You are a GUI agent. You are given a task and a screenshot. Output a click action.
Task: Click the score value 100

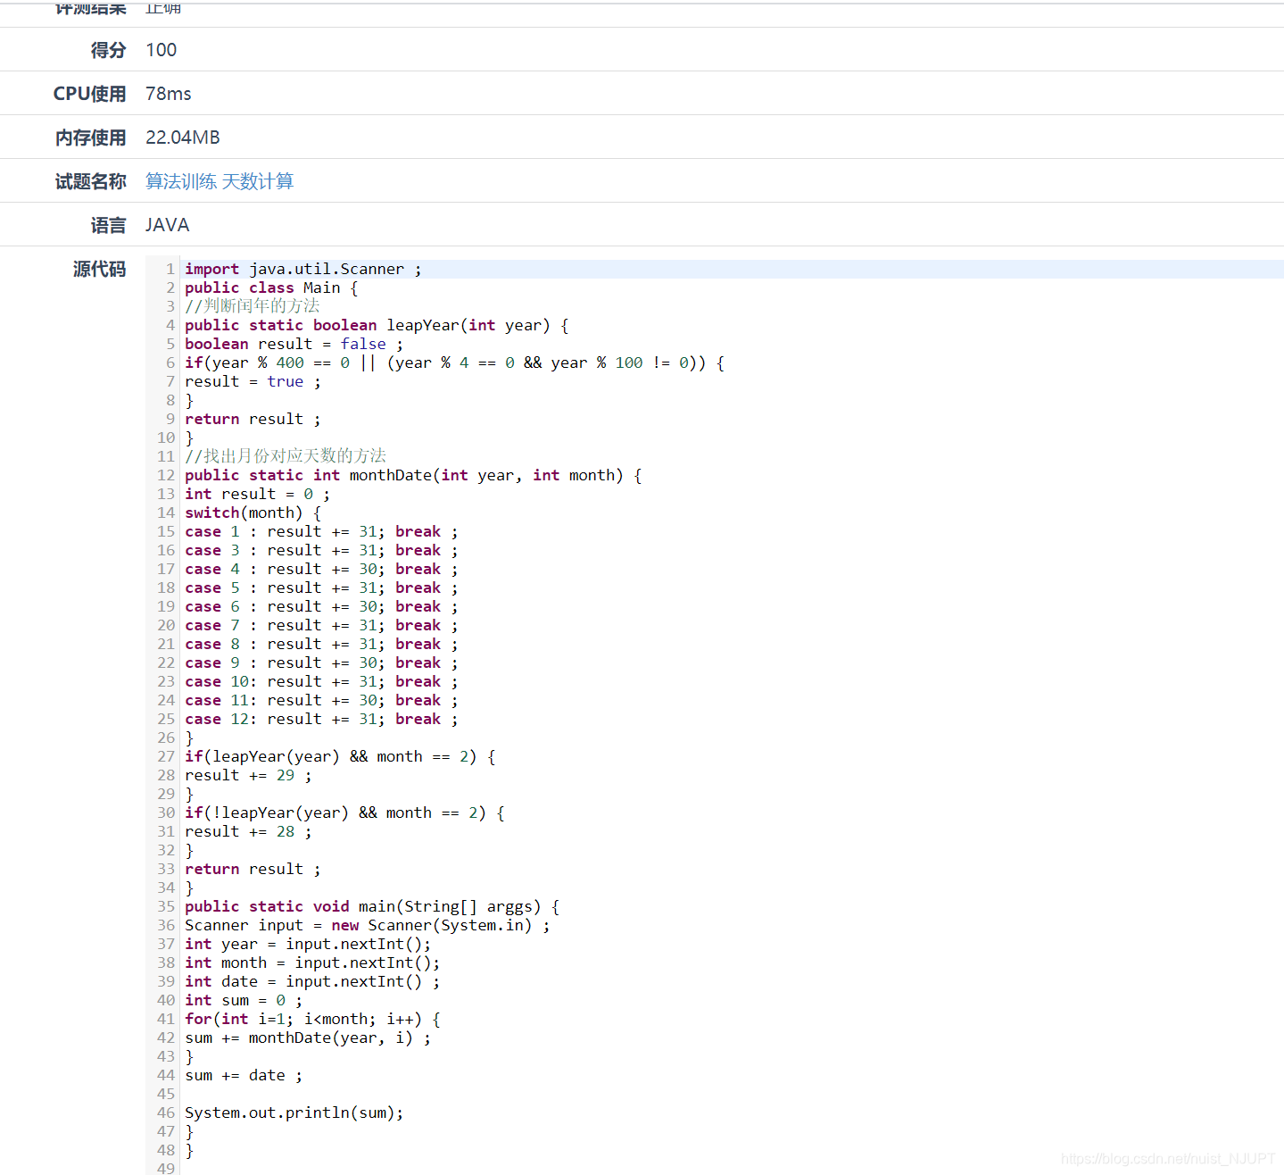162,50
